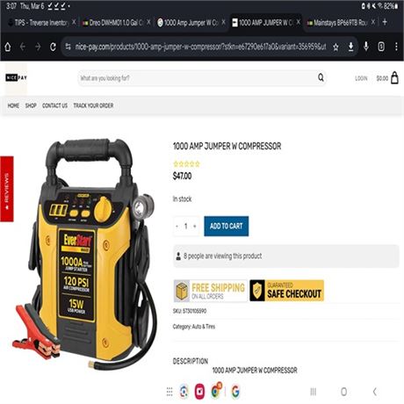Screen dimensions: 404x404
Task: Open the browser downloads icon
Action: pos(350,47)
